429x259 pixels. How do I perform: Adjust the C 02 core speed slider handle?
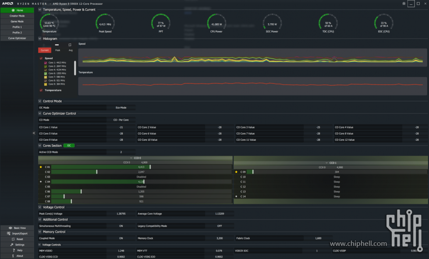tap(97, 172)
